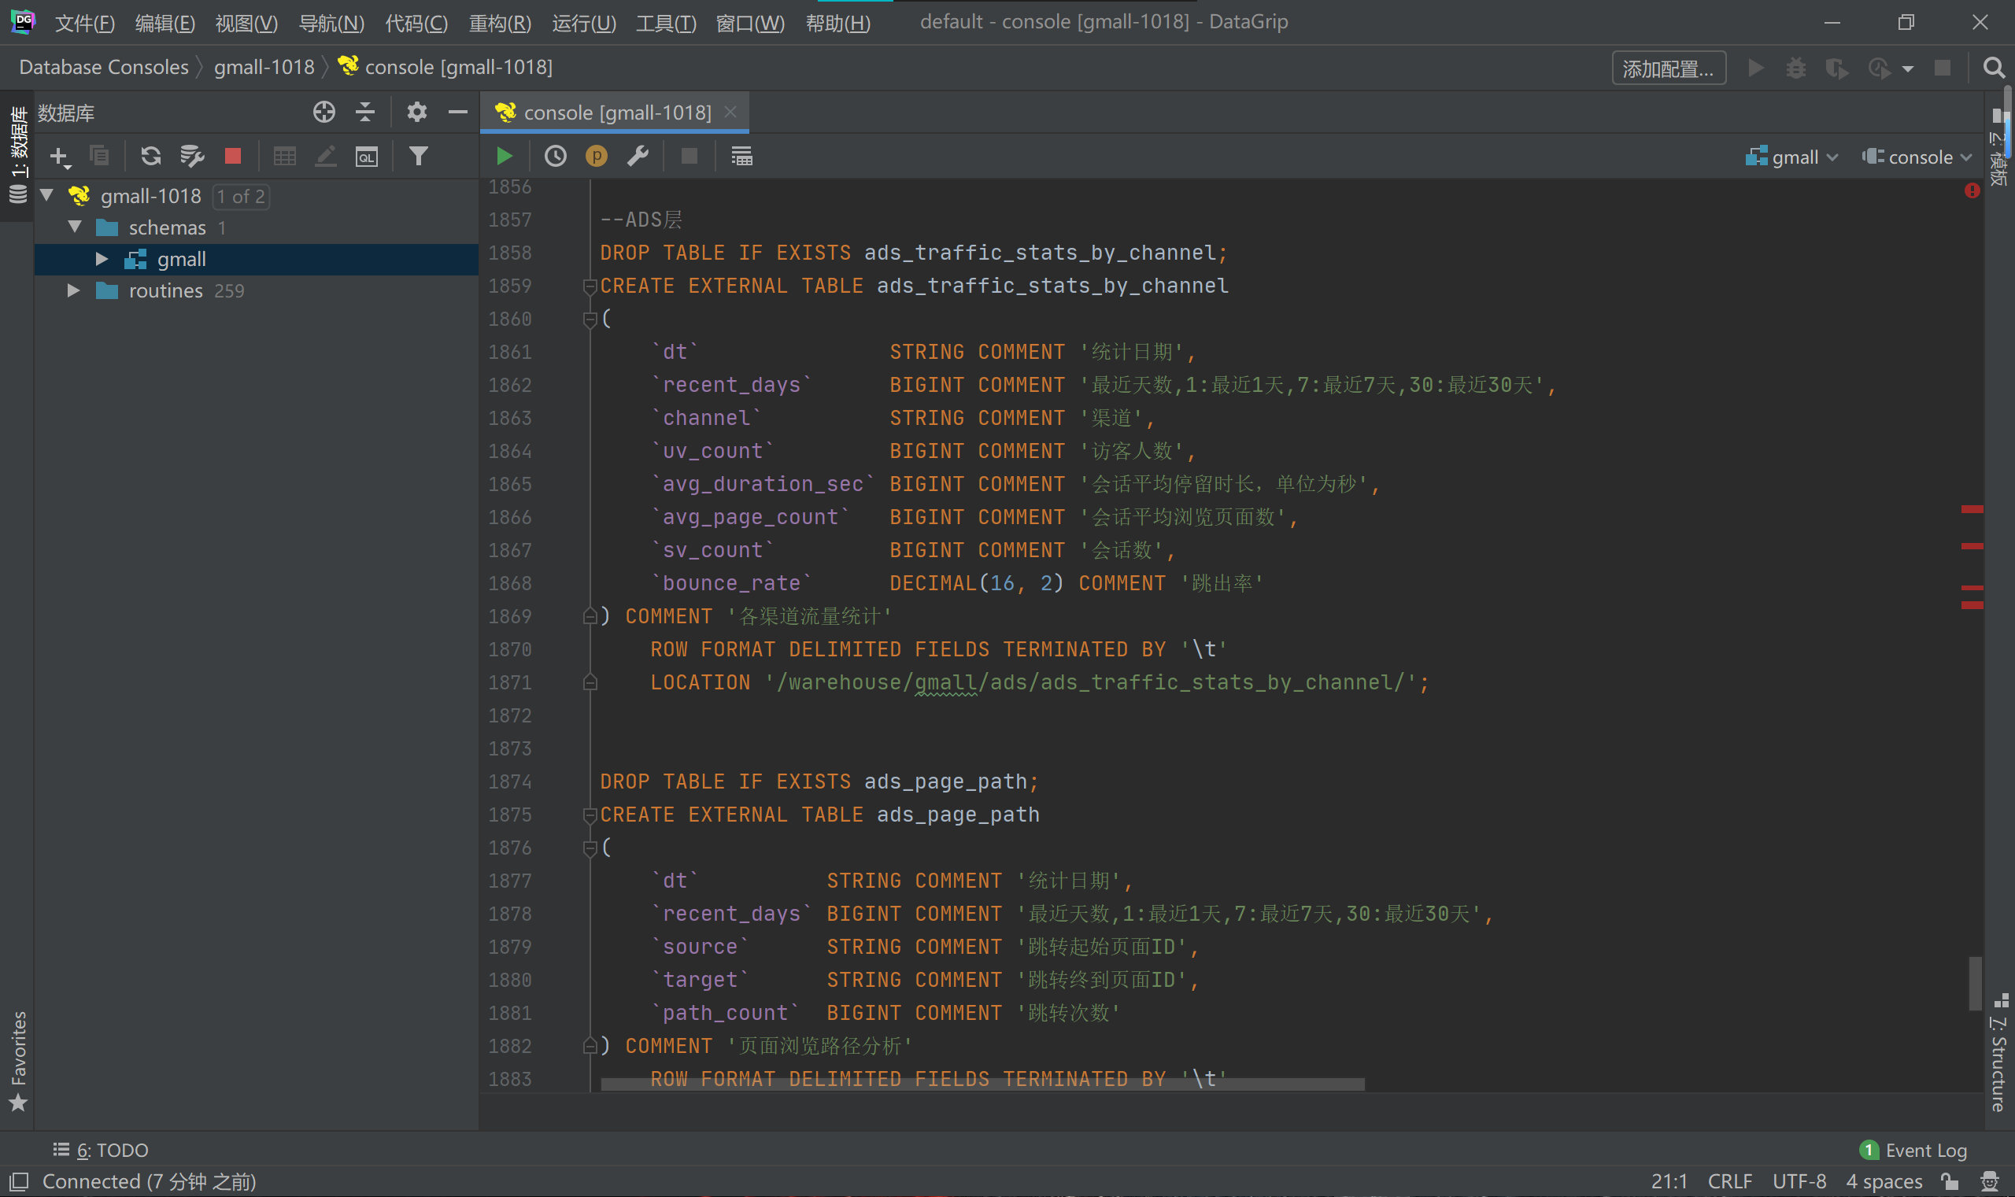Open the 运行(U) menu
Screen dimensions: 2015x1197
point(583,23)
